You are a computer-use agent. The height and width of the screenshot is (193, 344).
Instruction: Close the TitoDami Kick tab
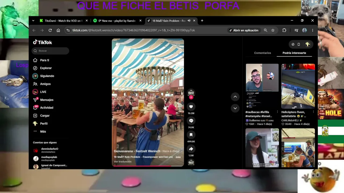87,21
